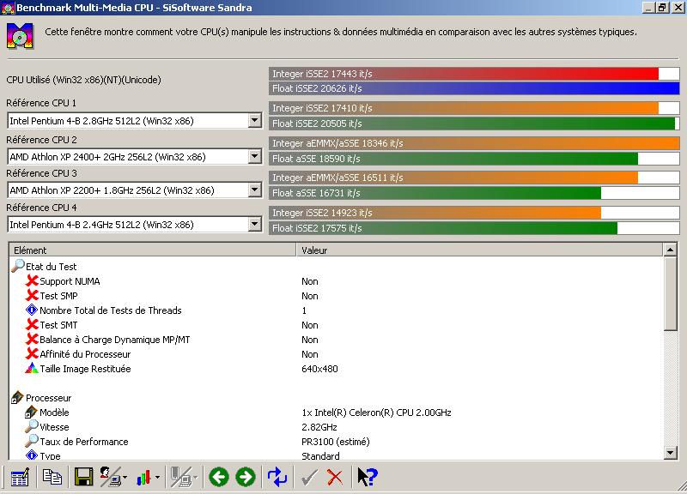Open dropdown arrow beside user computer icon
This screenshot has height=494, width=687.
click(x=125, y=478)
